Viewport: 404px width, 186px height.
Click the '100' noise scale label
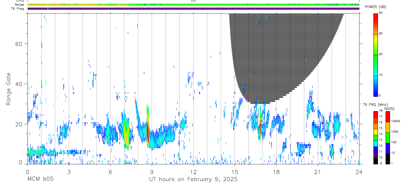pos(394,142)
